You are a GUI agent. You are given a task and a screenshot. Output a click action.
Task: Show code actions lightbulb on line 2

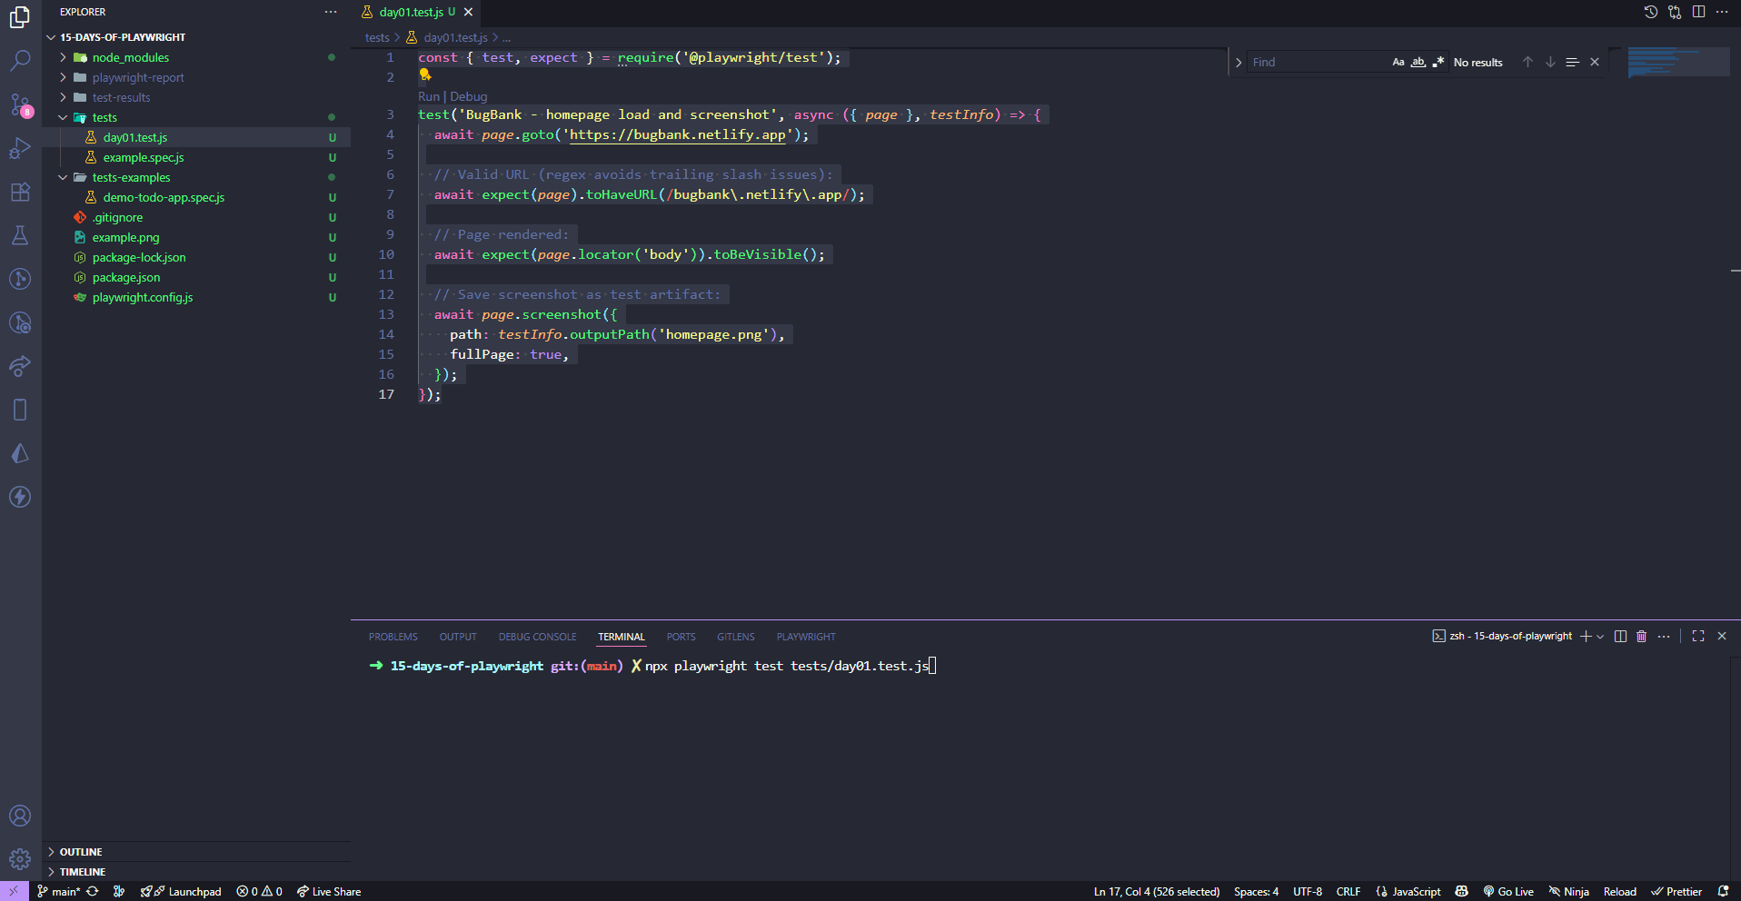424,75
